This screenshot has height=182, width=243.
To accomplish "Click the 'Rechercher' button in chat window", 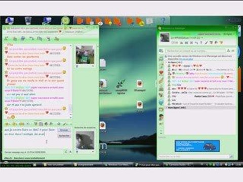I will (x=64, y=135).
